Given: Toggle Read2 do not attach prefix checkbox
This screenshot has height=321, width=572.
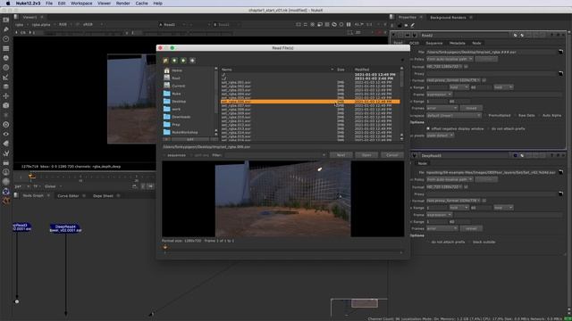Looking at the screenshot, I should click(x=488, y=128).
